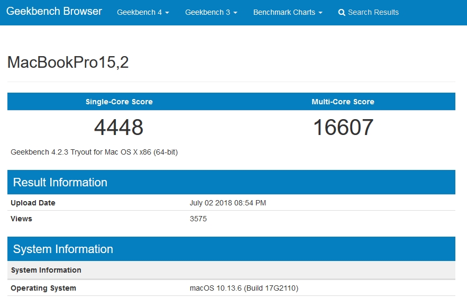467x297 pixels.
Task: Select the Upload Date label
Action: pos(33,203)
